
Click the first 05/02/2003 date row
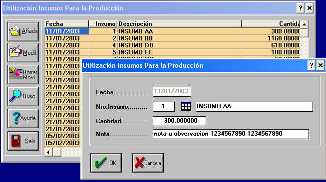(62, 136)
